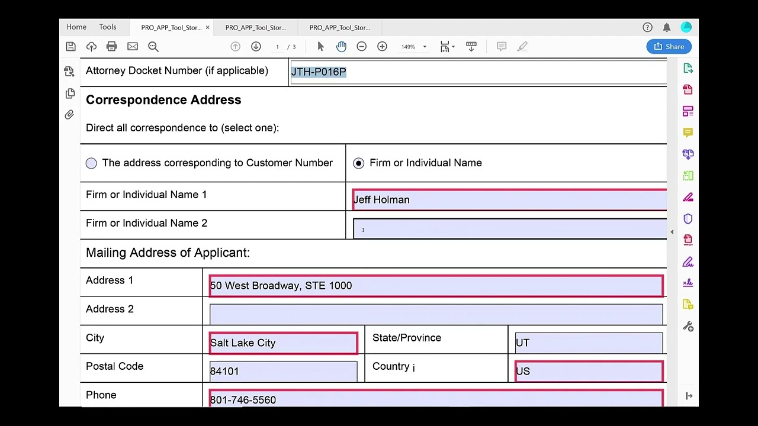Select the Highlight text tool
This screenshot has width=758, height=426.
[522, 47]
